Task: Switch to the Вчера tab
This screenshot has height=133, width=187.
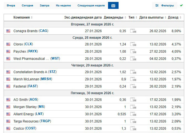Action: tap(11, 5)
